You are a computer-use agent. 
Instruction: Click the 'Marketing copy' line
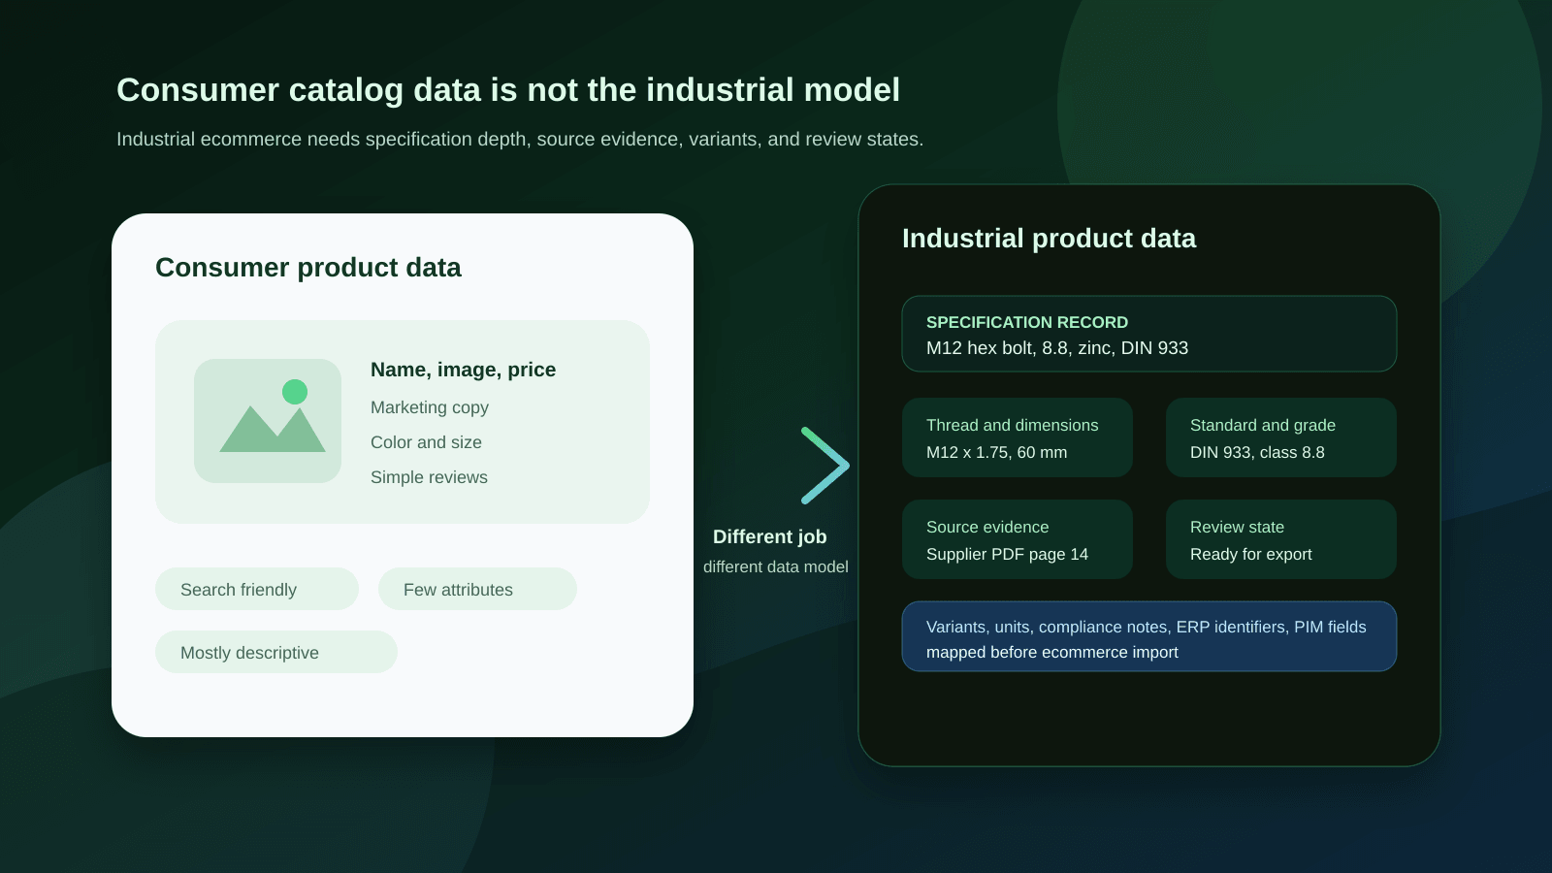click(x=430, y=407)
